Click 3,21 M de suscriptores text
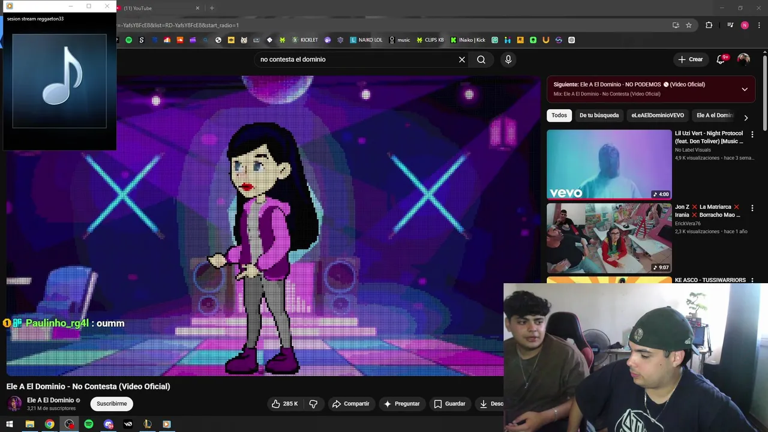Viewport: 768px width, 432px height. pyautogui.click(x=51, y=409)
